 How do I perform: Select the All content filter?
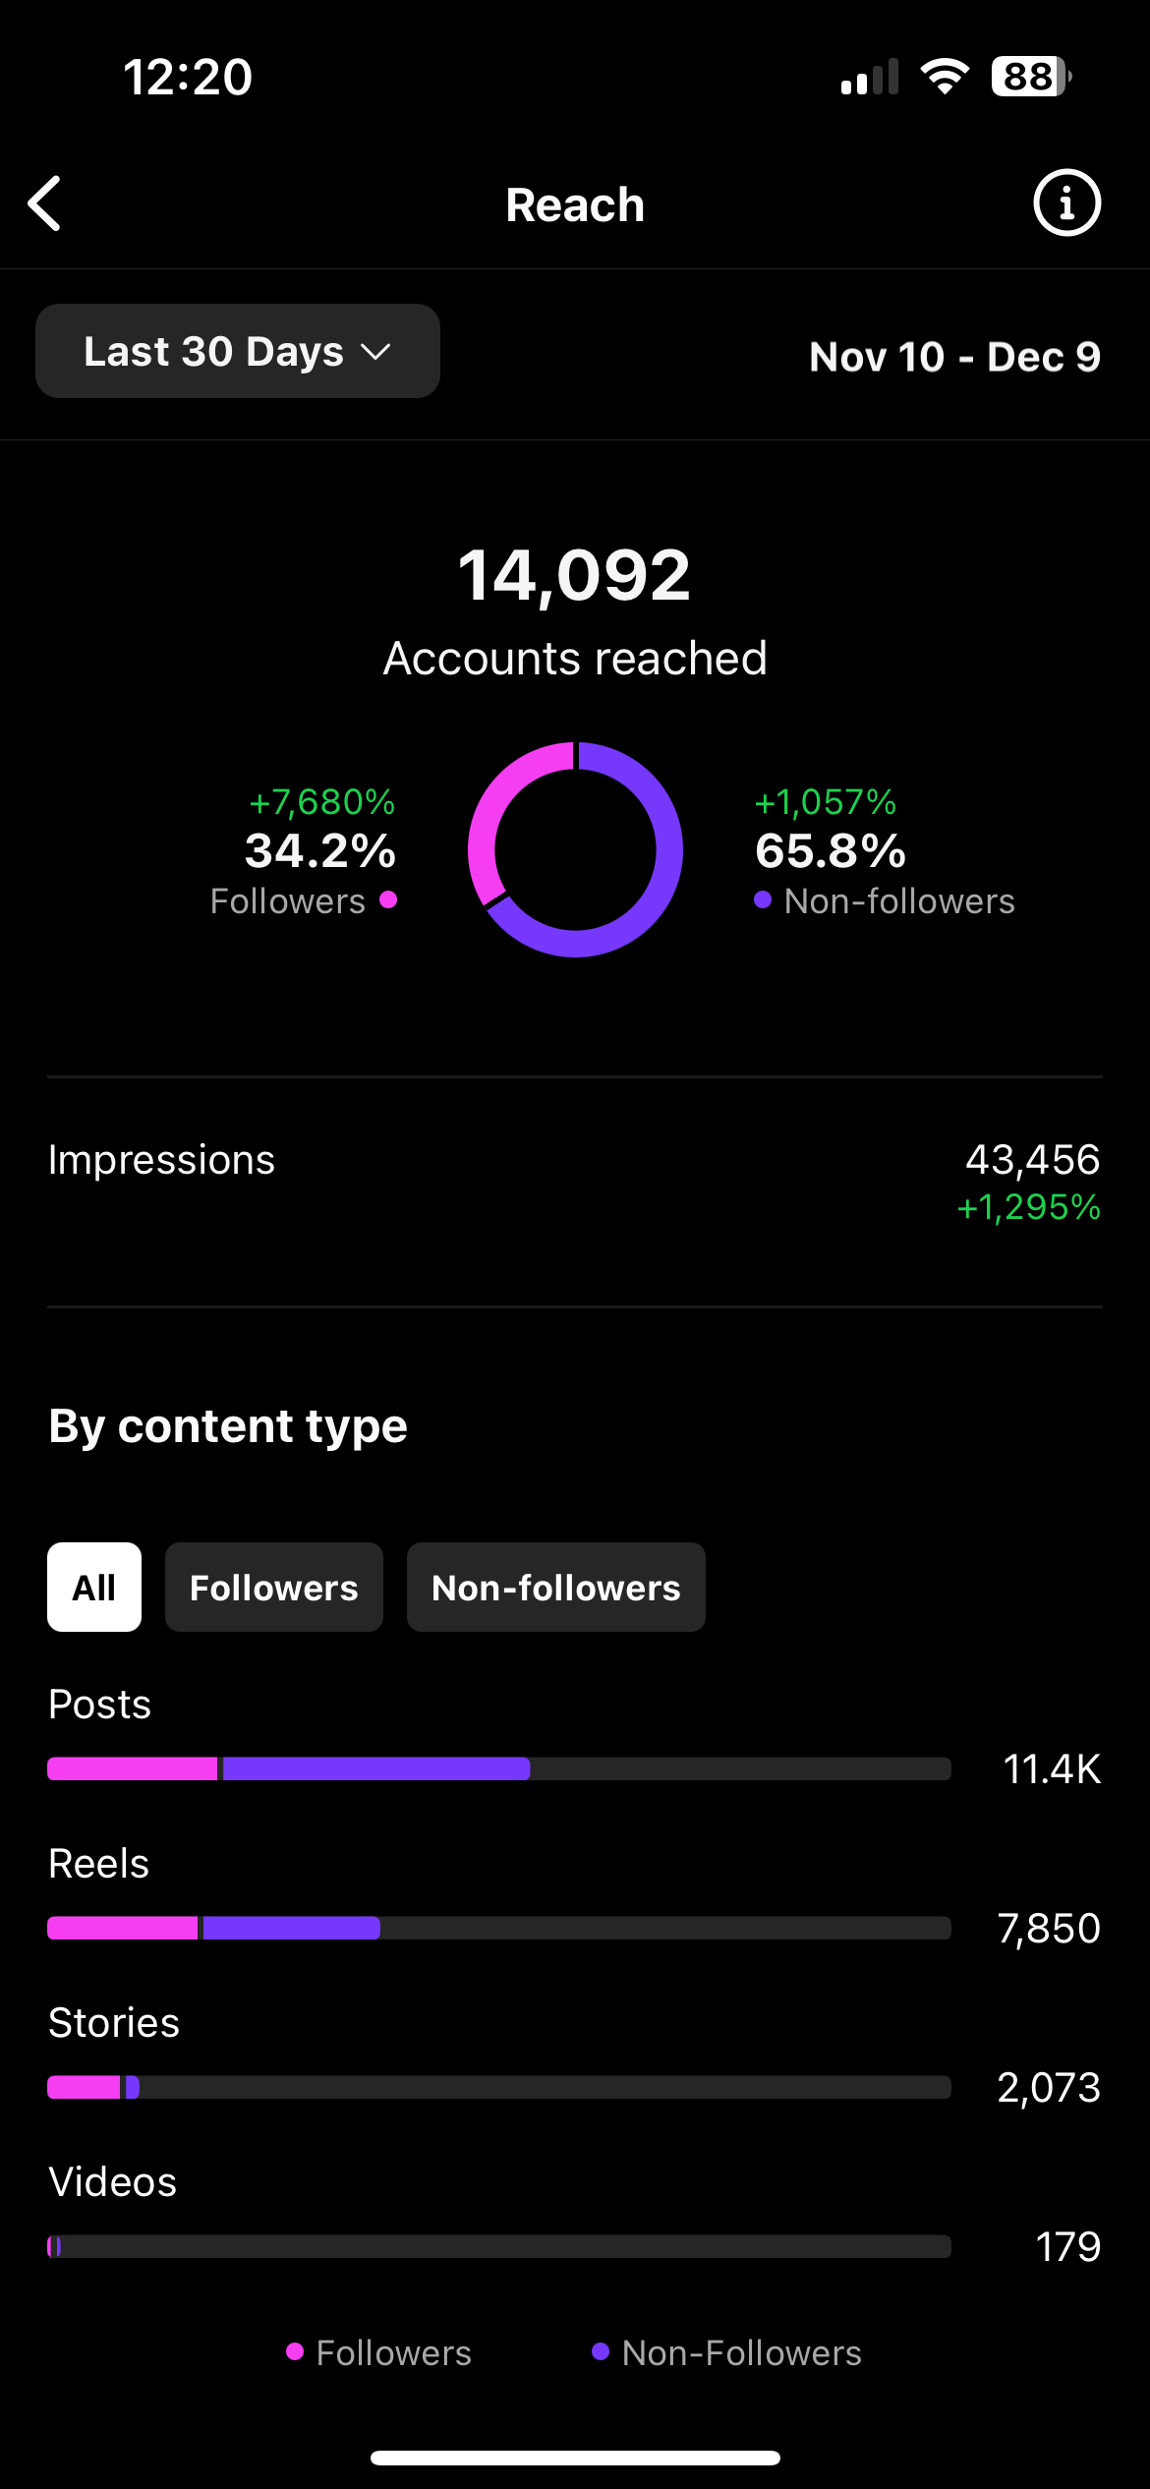94,1587
